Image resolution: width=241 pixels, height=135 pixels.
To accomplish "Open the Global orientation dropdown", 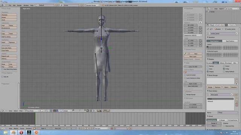I will [x=67, y=111].
